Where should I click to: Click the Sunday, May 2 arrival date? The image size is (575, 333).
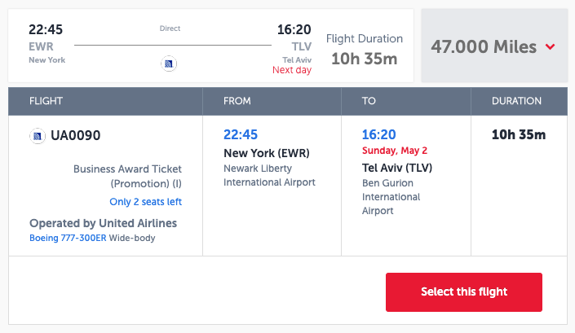click(x=396, y=151)
